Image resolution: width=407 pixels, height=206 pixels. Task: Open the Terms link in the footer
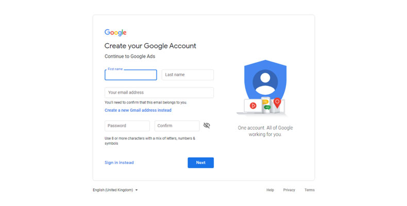point(309,190)
